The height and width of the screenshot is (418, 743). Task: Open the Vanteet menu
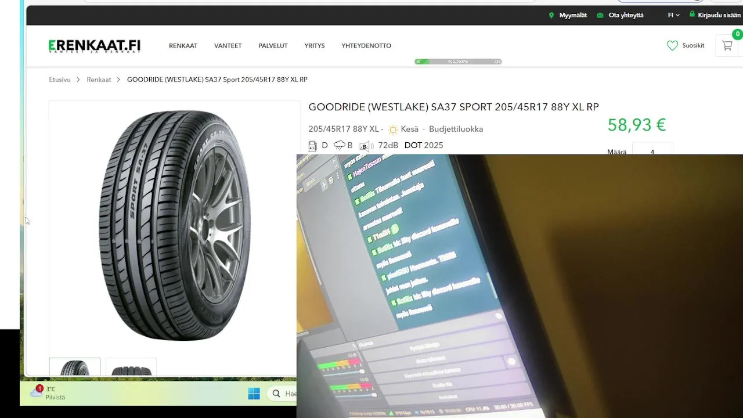228,46
